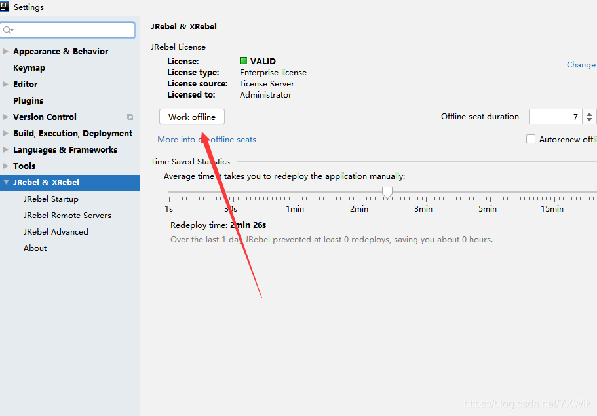Screen dimensions: 597x416
Task: Select the Tools tree label
Action: [x=24, y=166]
